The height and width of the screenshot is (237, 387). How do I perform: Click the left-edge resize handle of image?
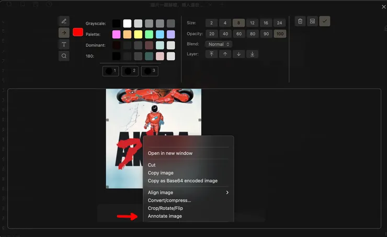[107, 120]
